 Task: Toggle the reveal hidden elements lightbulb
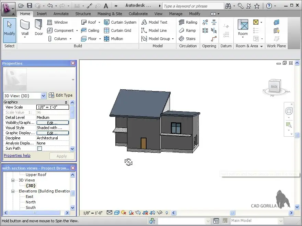[x=167, y=213]
